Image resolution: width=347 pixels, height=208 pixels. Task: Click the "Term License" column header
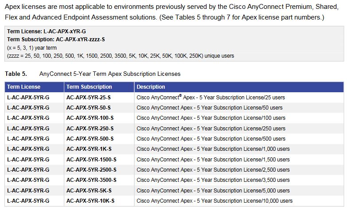[x=23, y=87]
